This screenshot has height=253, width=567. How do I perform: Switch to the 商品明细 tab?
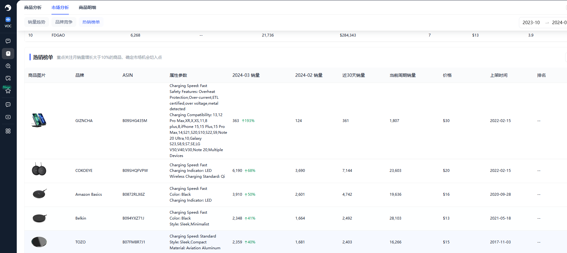tap(87, 7)
